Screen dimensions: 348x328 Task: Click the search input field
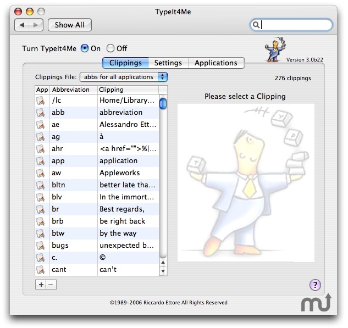[291, 25]
